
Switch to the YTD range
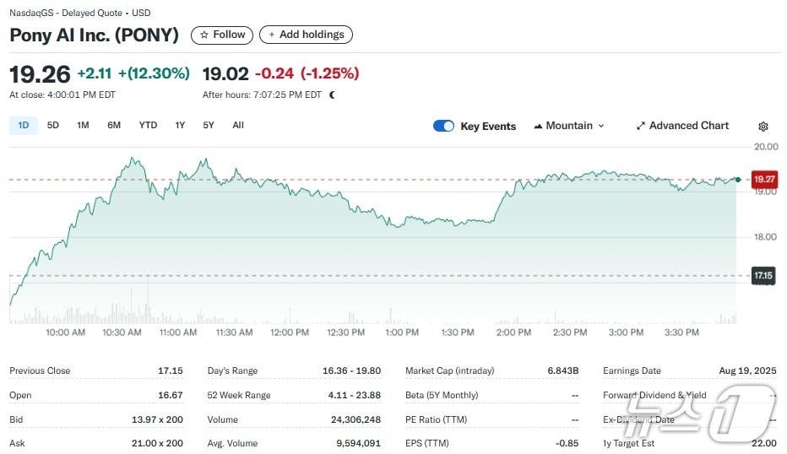pos(148,125)
